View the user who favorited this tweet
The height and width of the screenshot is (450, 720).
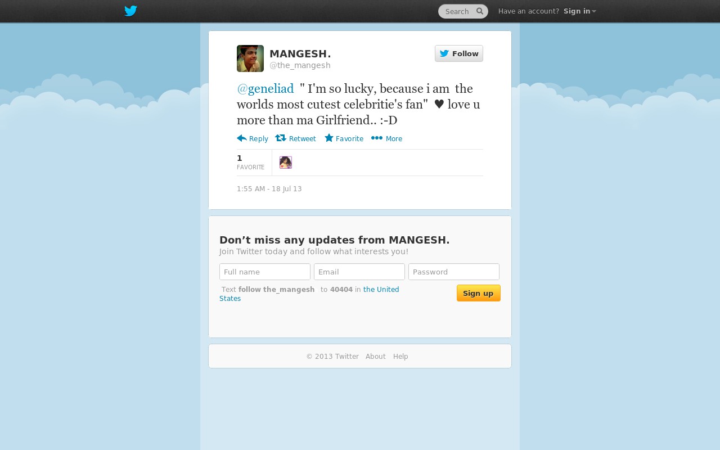[286, 163]
